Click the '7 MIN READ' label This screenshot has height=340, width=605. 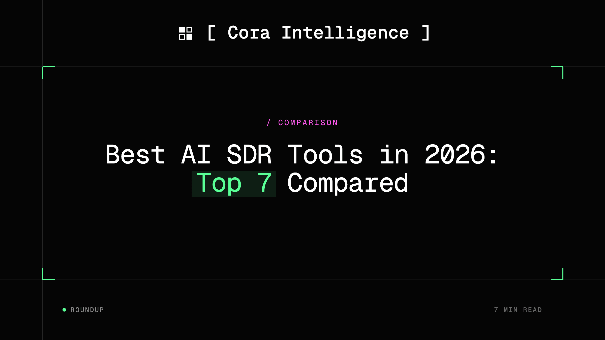pyautogui.click(x=518, y=310)
